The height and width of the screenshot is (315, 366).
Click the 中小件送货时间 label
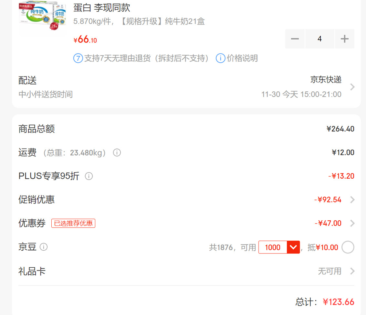tap(46, 94)
